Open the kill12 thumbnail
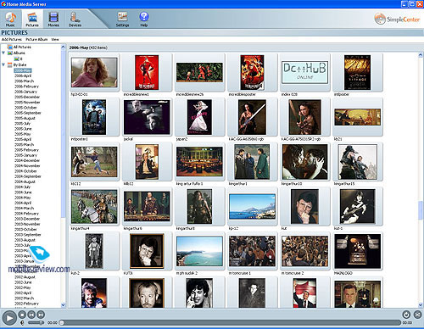Image resolution: width=424 pixels, height=329 pixels. coord(147,162)
